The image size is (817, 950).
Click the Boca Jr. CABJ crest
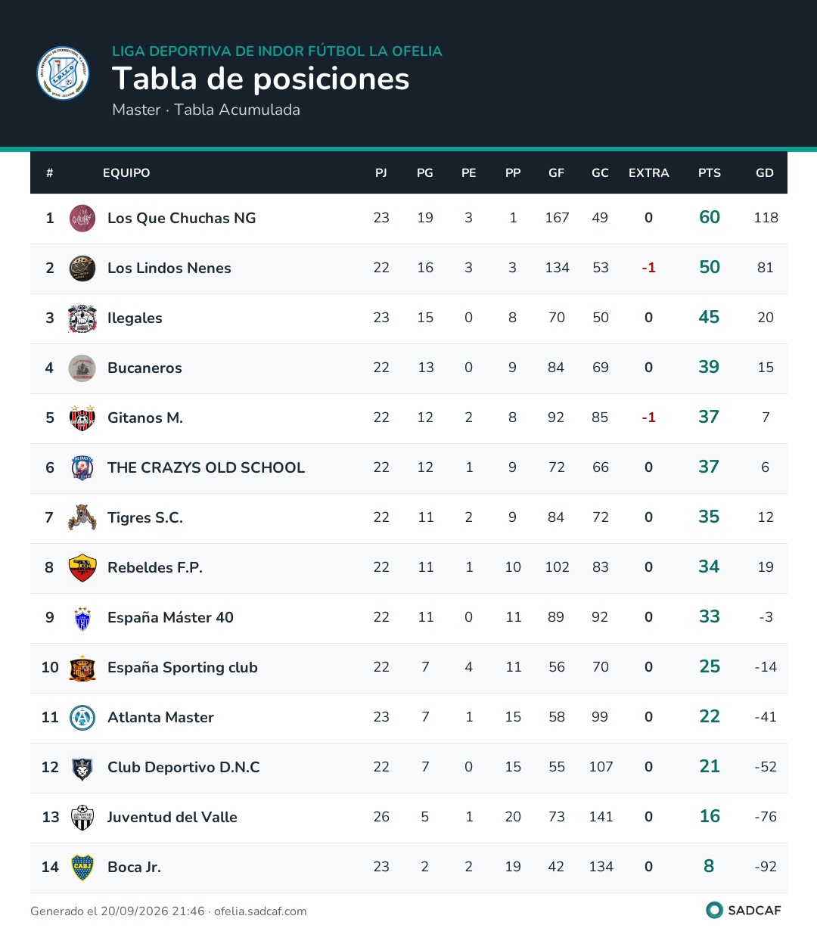tap(82, 868)
